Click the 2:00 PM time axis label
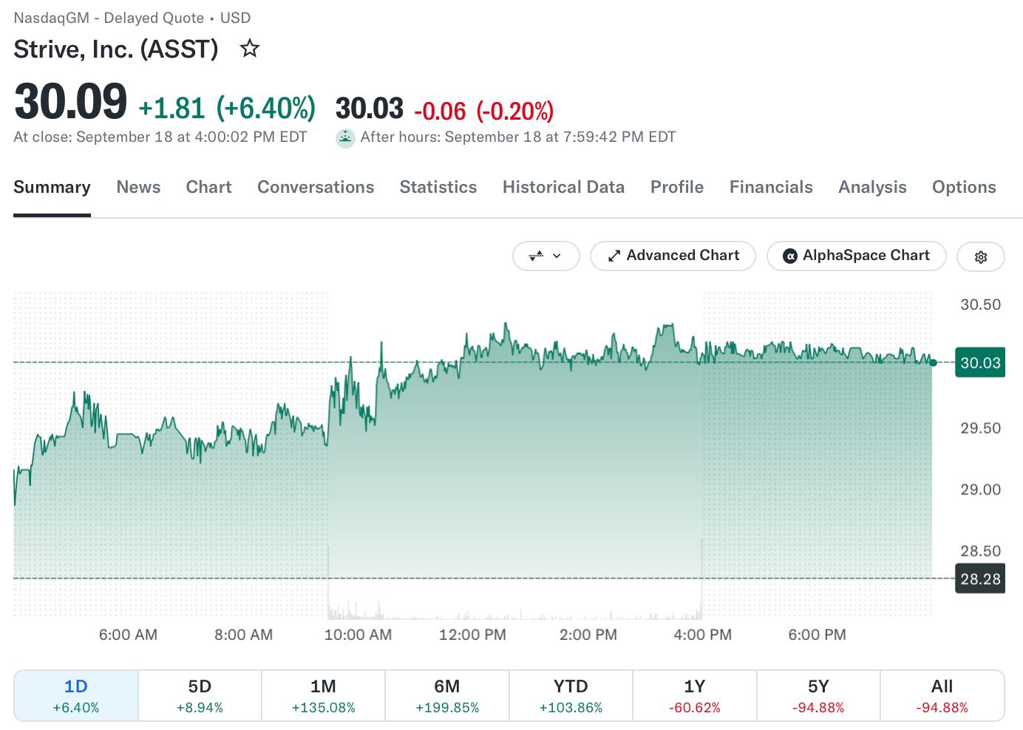 [x=588, y=635]
